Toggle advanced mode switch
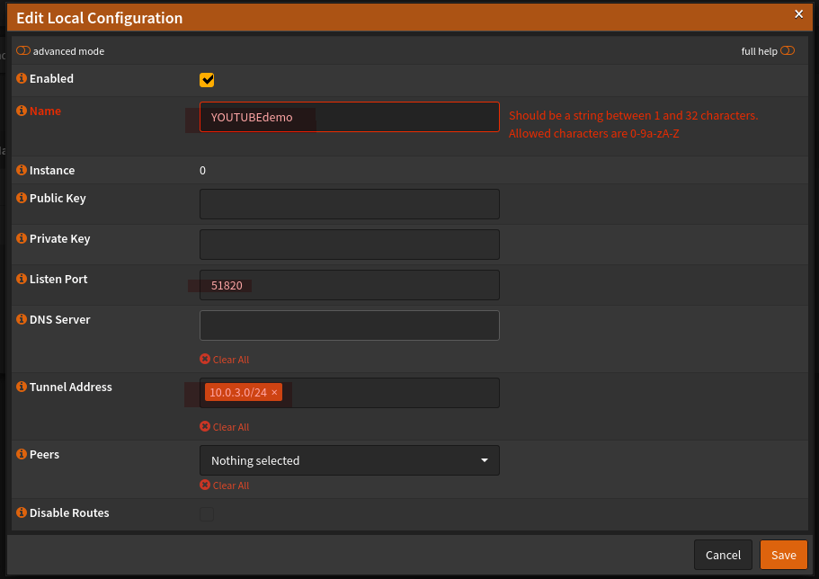This screenshot has height=579, width=819. 23,51
